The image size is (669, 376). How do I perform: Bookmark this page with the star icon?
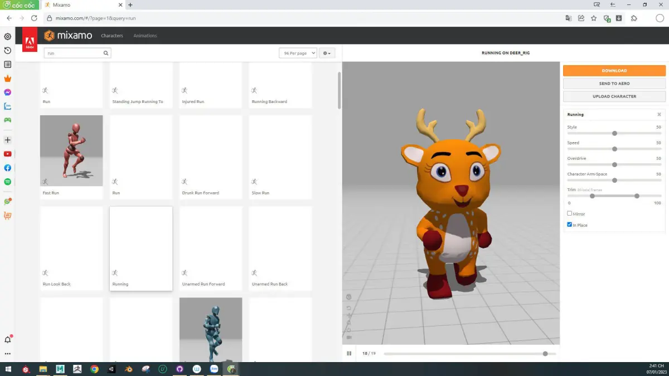594,18
